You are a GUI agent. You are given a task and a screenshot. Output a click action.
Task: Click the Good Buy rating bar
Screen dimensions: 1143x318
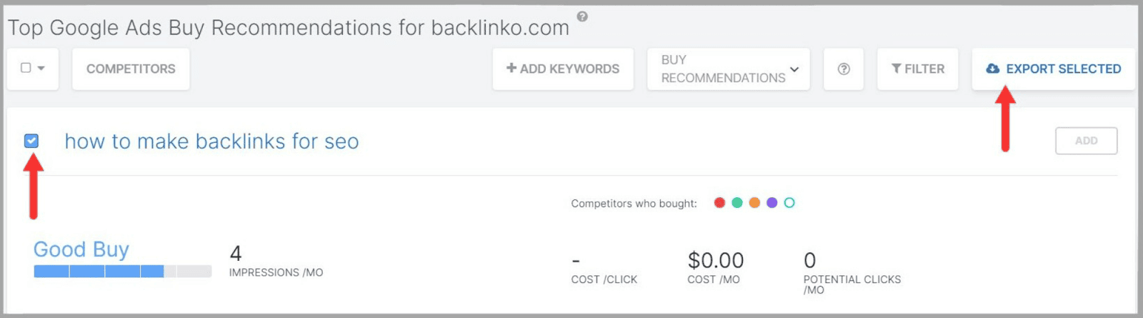(122, 272)
